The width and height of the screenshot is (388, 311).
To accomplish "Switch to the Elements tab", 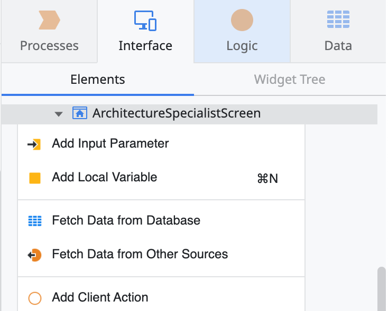I will tap(98, 80).
